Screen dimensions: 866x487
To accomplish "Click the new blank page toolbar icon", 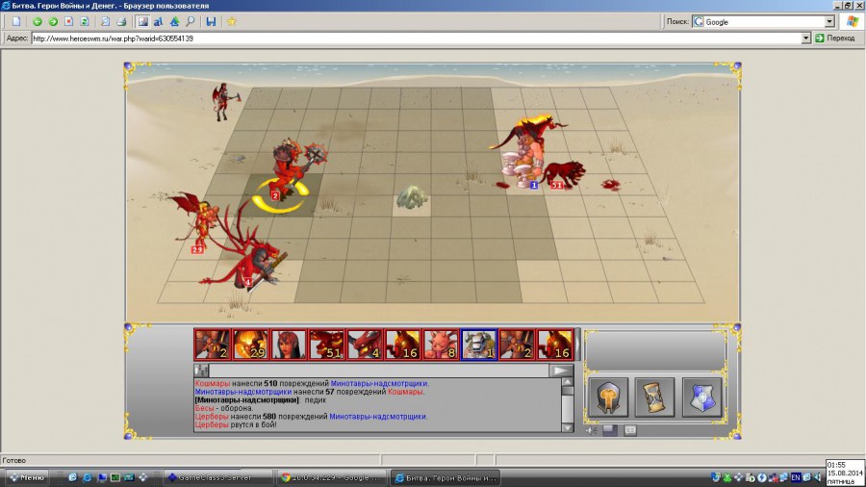I will tap(16, 21).
